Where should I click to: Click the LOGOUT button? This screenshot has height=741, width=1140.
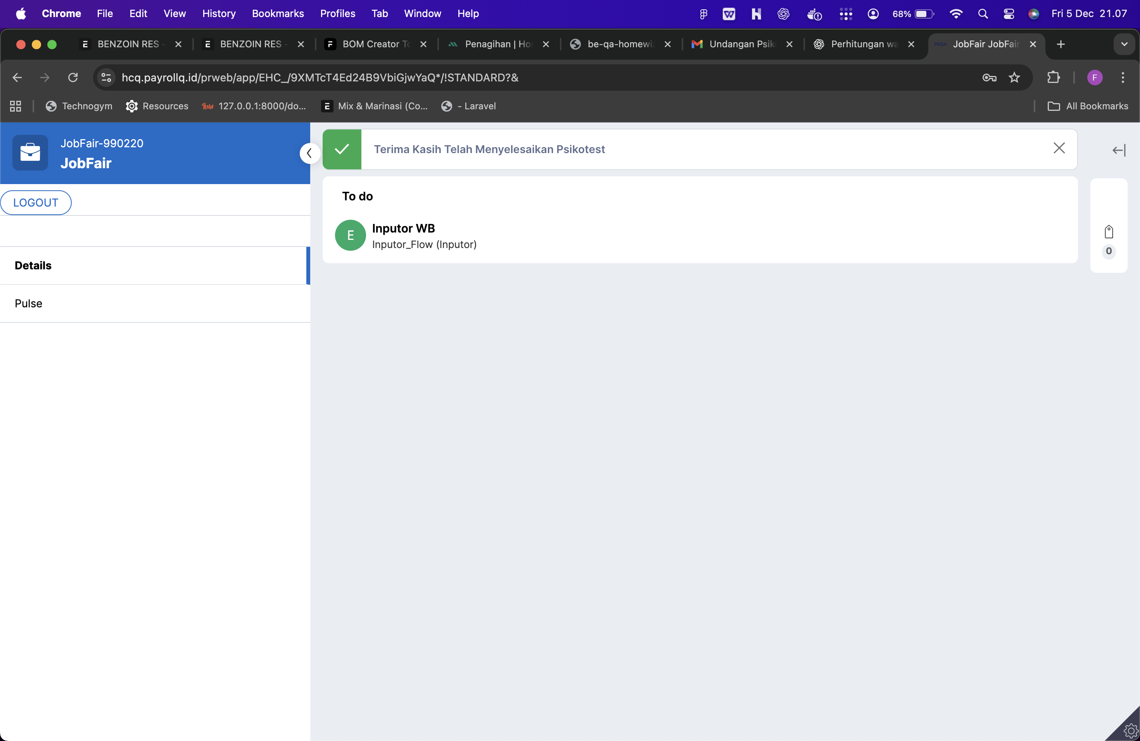[36, 202]
